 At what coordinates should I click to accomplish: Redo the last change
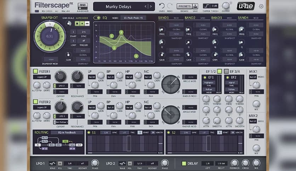(170, 6)
